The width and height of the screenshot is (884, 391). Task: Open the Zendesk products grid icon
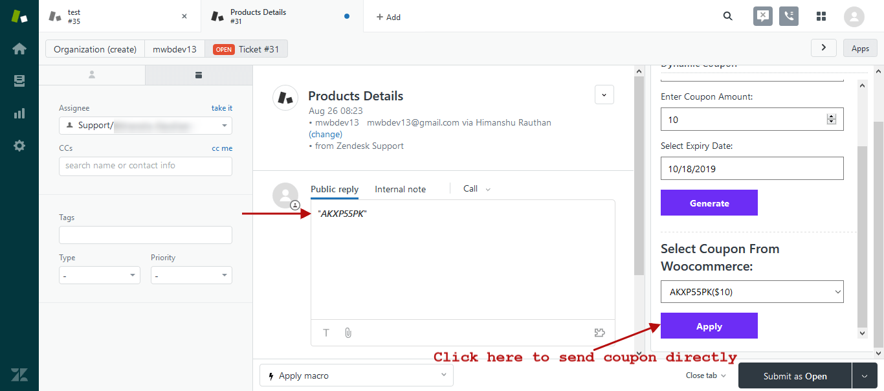821,17
